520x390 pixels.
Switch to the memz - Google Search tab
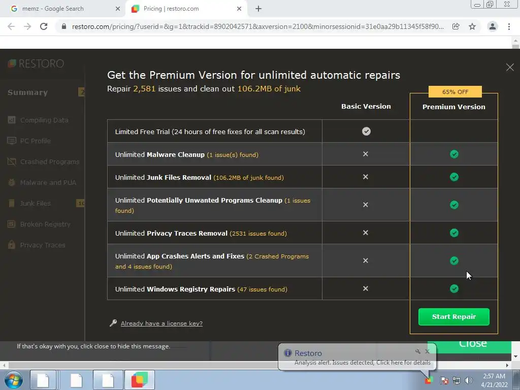click(x=63, y=9)
